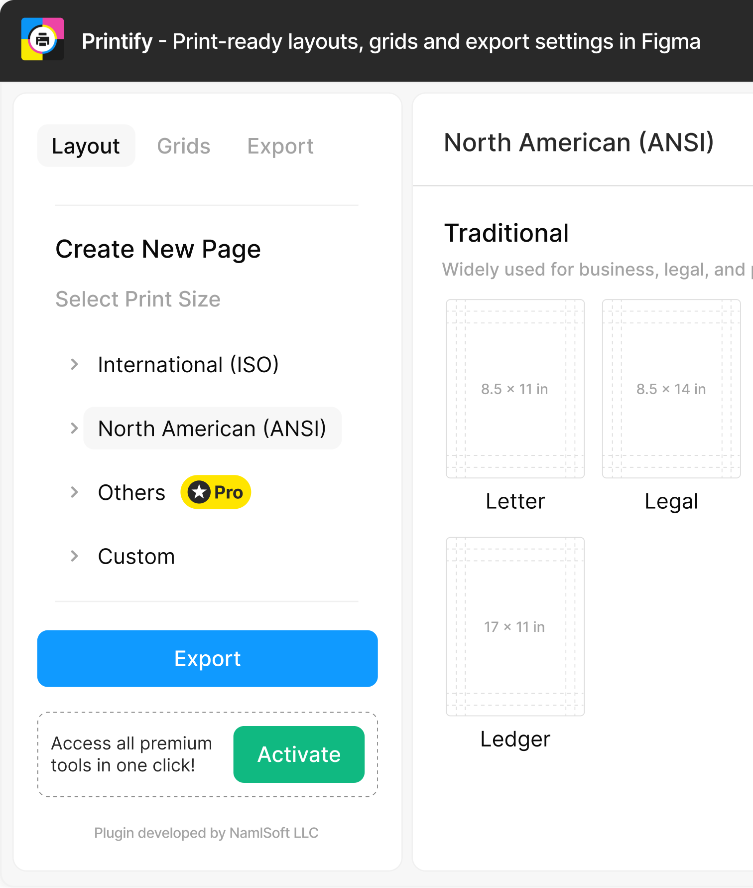Choose the Legal 8.5 × 14 in thumbnail
Image resolution: width=753 pixels, height=888 pixels.
[x=671, y=389]
